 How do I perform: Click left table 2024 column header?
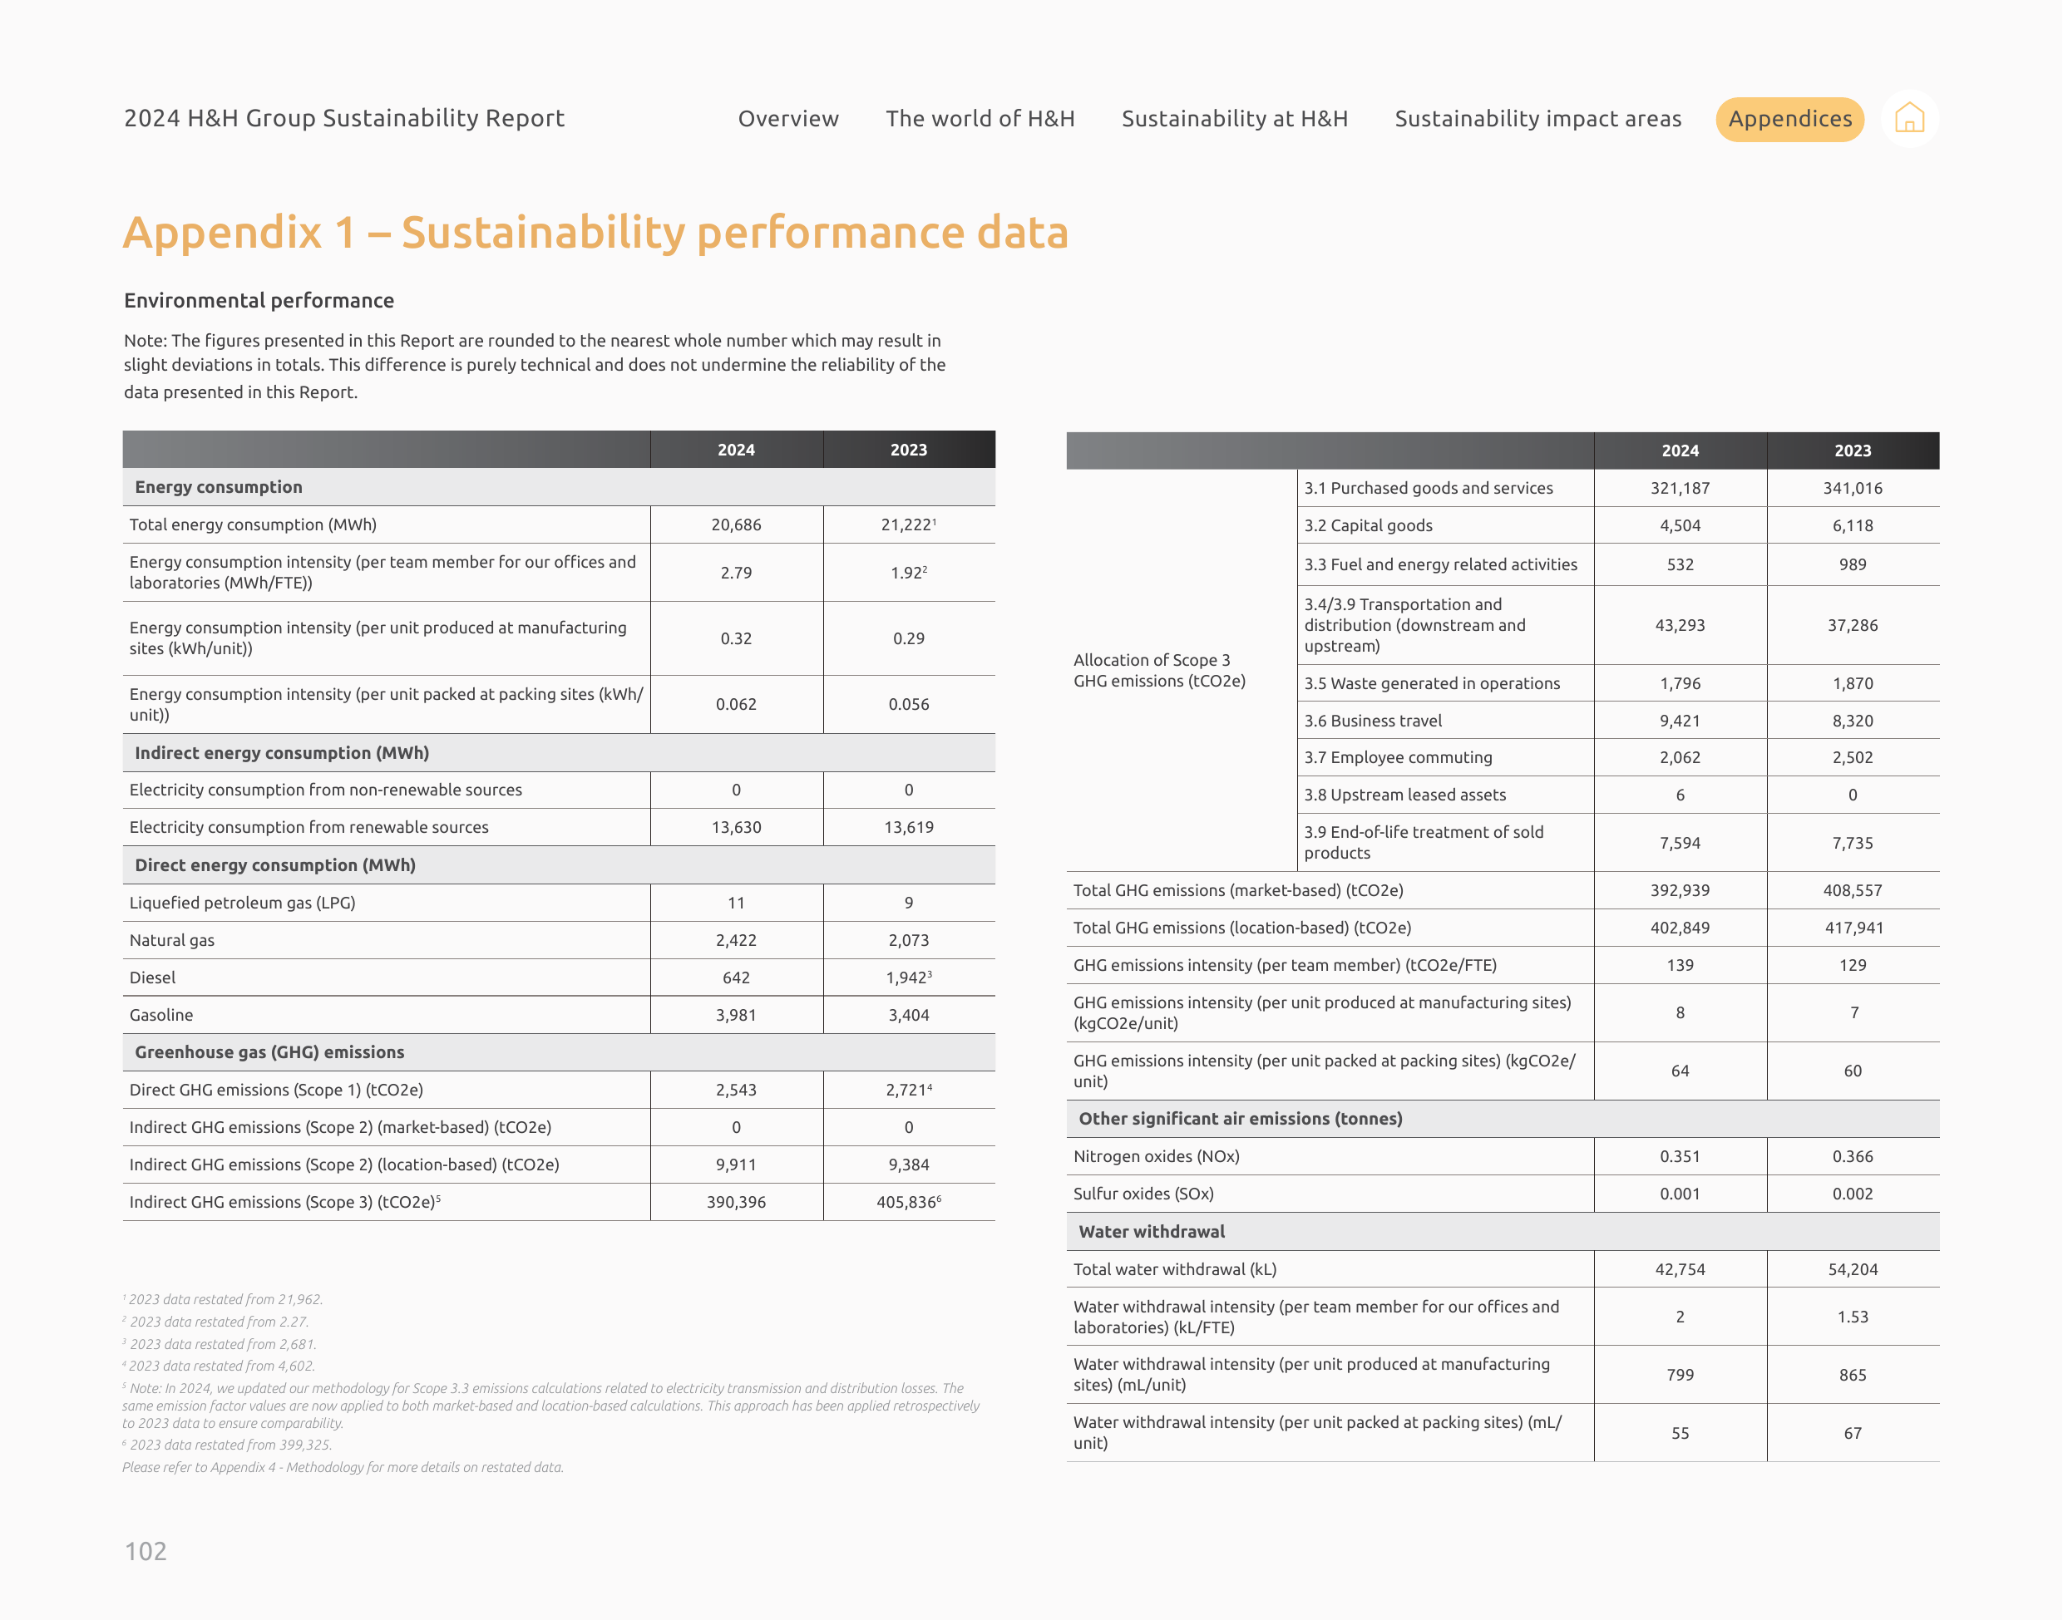[735, 450]
